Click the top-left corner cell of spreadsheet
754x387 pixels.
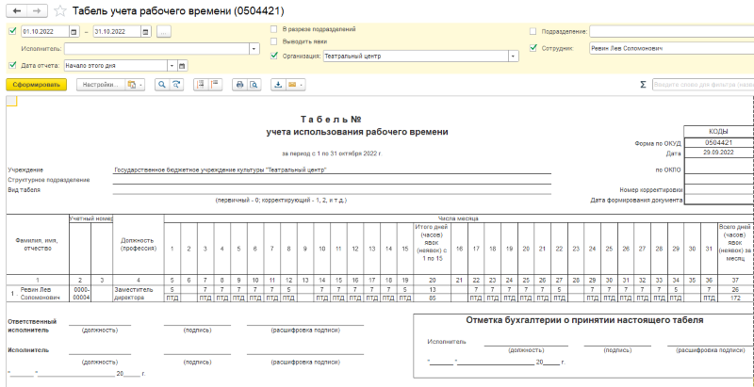11,101
